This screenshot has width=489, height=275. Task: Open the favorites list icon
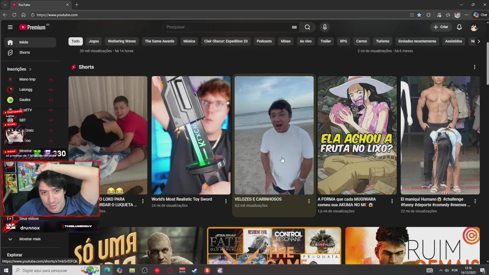448,15
